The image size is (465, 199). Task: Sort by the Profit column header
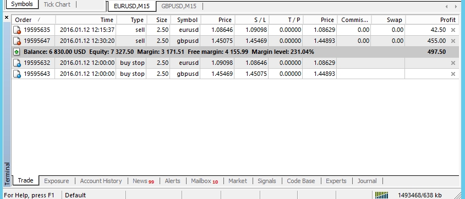(x=432, y=20)
